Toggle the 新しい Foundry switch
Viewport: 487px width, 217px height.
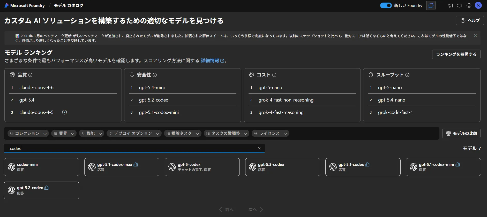click(x=386, y=5)
